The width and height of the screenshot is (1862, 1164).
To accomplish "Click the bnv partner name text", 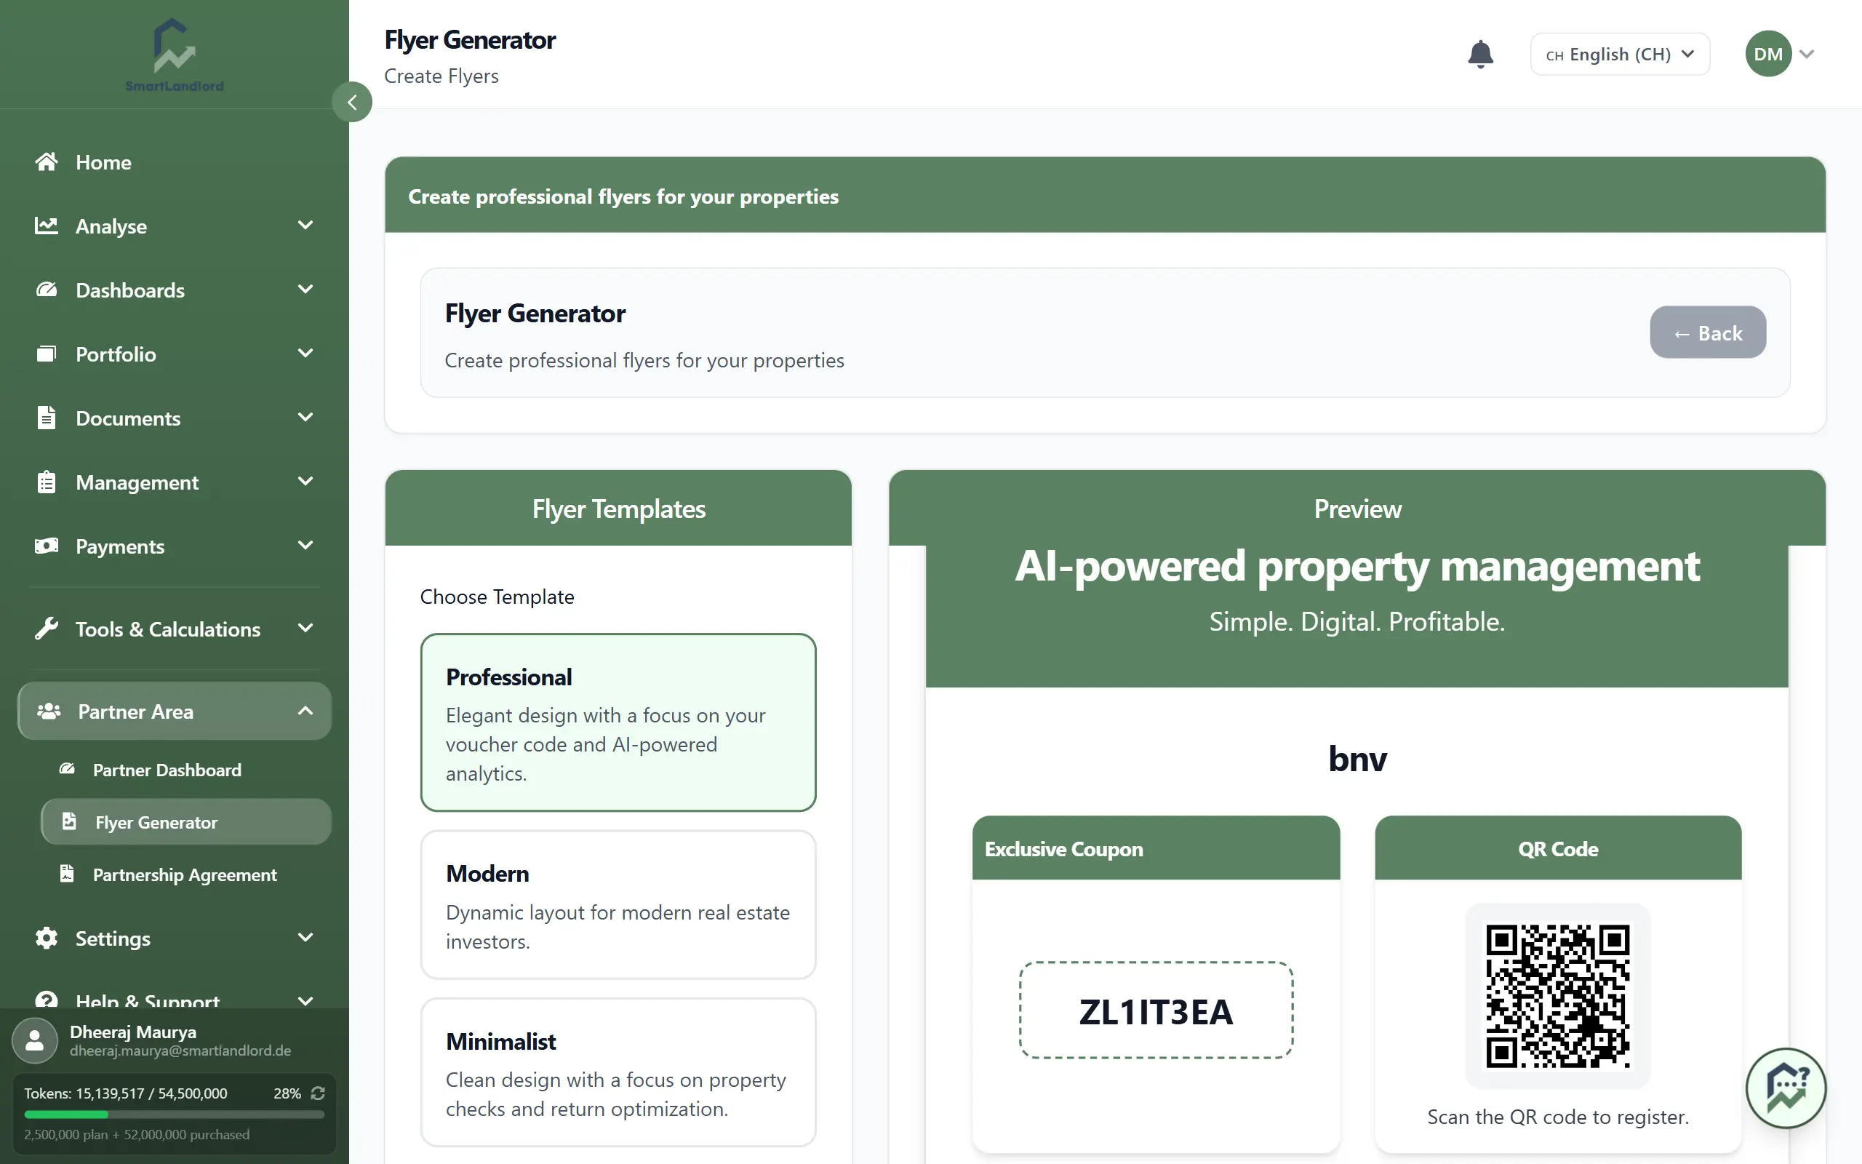I will click(x=1356, y=758).
